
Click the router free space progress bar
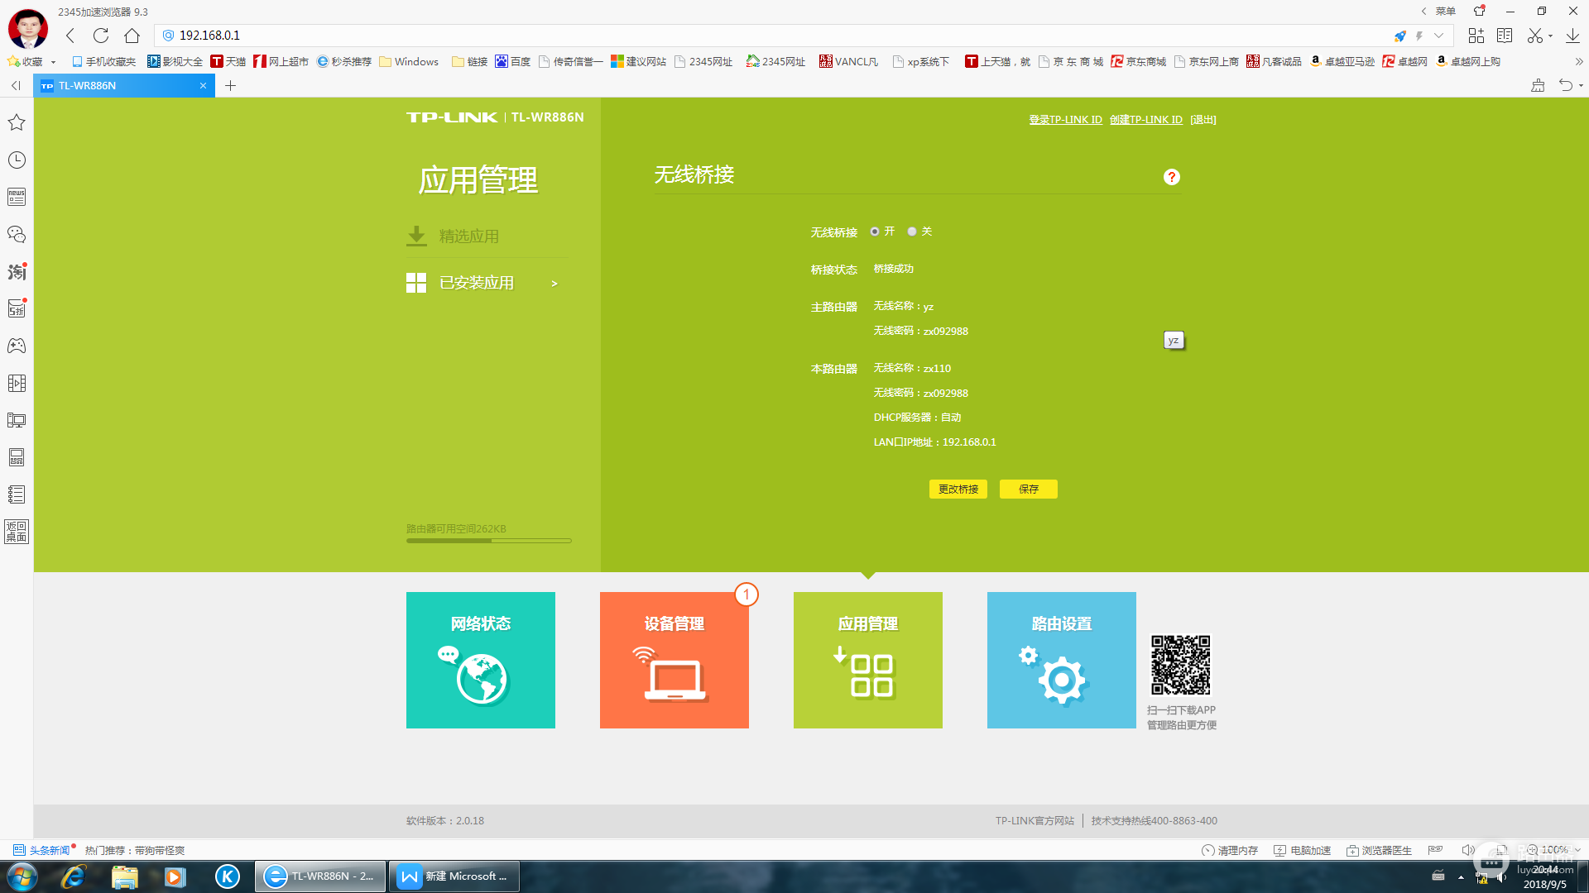[488, 541]
